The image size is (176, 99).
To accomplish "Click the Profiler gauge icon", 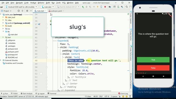I will coord(94,7).
